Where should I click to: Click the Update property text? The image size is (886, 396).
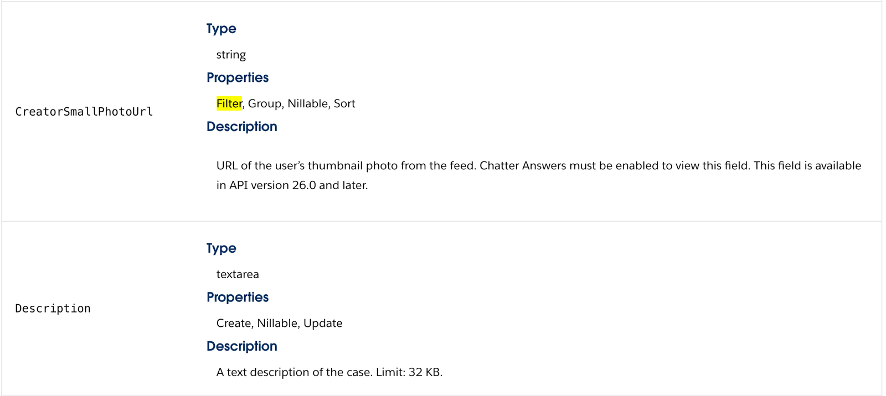(x=323, y=324)
